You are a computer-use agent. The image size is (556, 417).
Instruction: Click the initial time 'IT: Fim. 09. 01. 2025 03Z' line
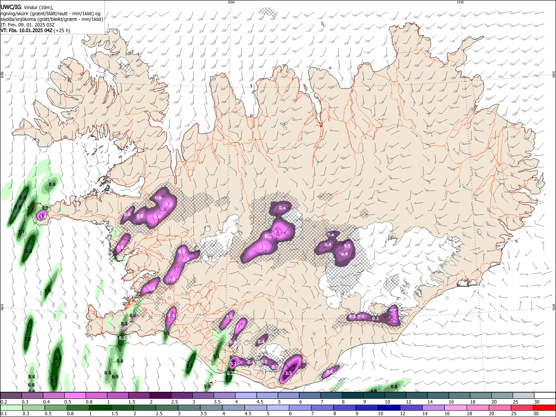pos(28,25)
